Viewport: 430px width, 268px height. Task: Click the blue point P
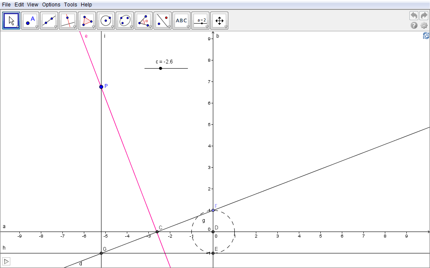[101, 87]
